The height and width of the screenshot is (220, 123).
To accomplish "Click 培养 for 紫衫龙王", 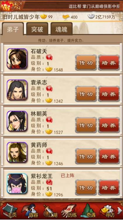I will [x=109, y=187].
